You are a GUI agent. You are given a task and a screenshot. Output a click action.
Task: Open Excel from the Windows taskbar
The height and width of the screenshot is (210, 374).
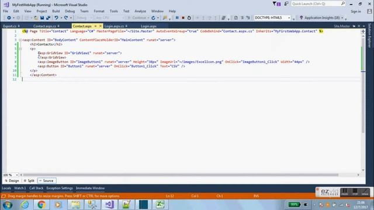(160, 205)
